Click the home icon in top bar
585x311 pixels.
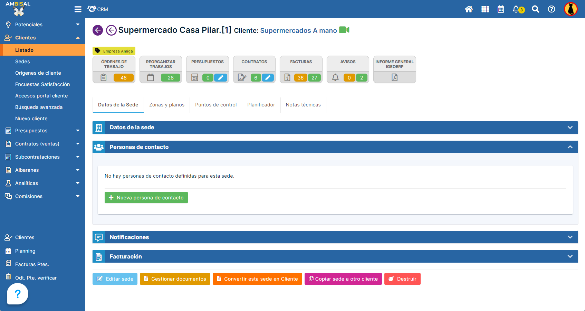click(x=469, y=9)
